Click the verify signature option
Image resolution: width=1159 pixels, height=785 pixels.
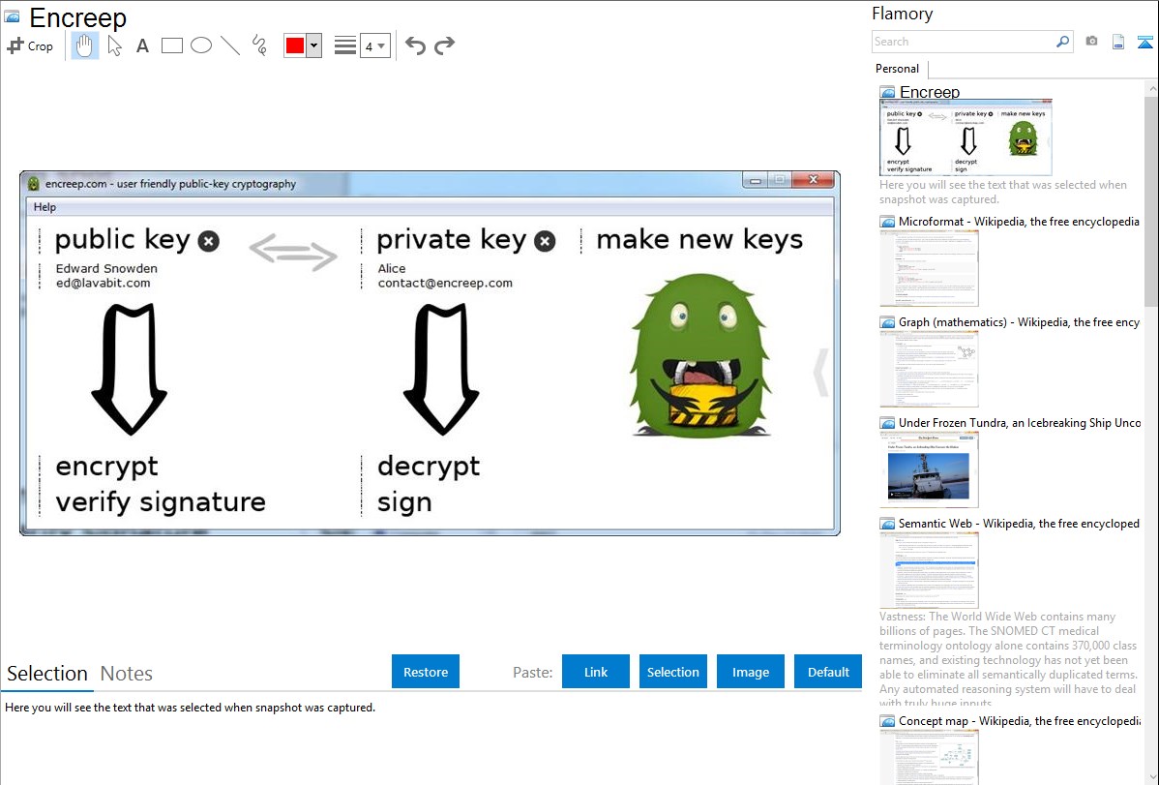tap(161, 502)
